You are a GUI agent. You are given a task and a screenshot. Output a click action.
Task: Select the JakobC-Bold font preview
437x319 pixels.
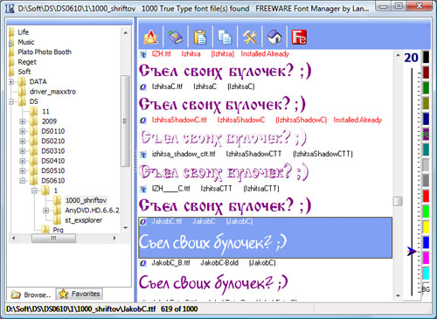[212, 283]
